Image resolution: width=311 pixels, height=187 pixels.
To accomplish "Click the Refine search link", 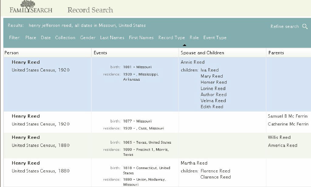I will (x=285, y=27).
